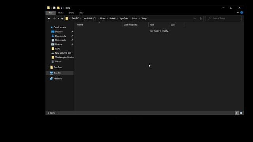Open Videos in the navigation pane
The width and height of the screenshot is (253, 142).
point(58,62)
